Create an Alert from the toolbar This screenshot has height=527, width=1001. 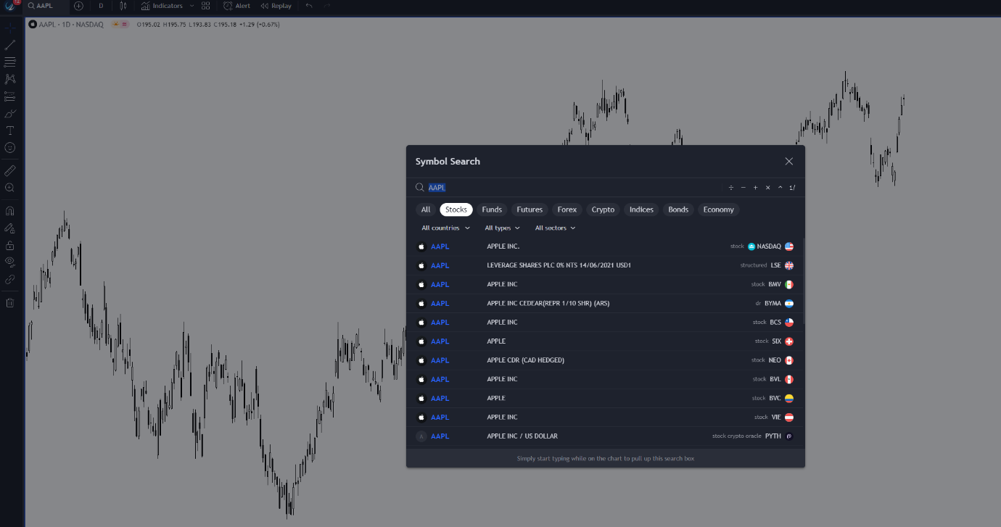(237, 6)
